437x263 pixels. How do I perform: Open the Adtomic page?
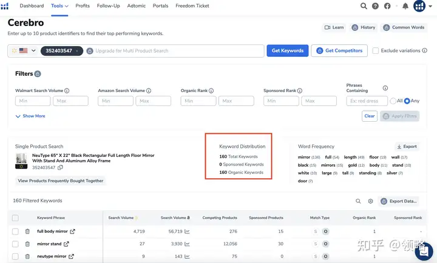(x=137, y=6)
